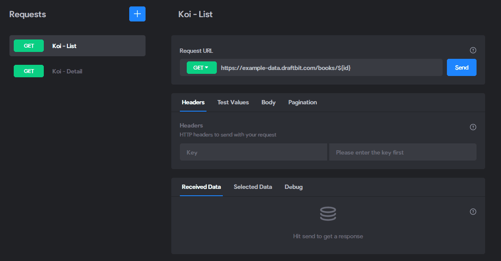Click the database stack icon in response area
Viewport: 501px width, 261px height.
point(328,214)
